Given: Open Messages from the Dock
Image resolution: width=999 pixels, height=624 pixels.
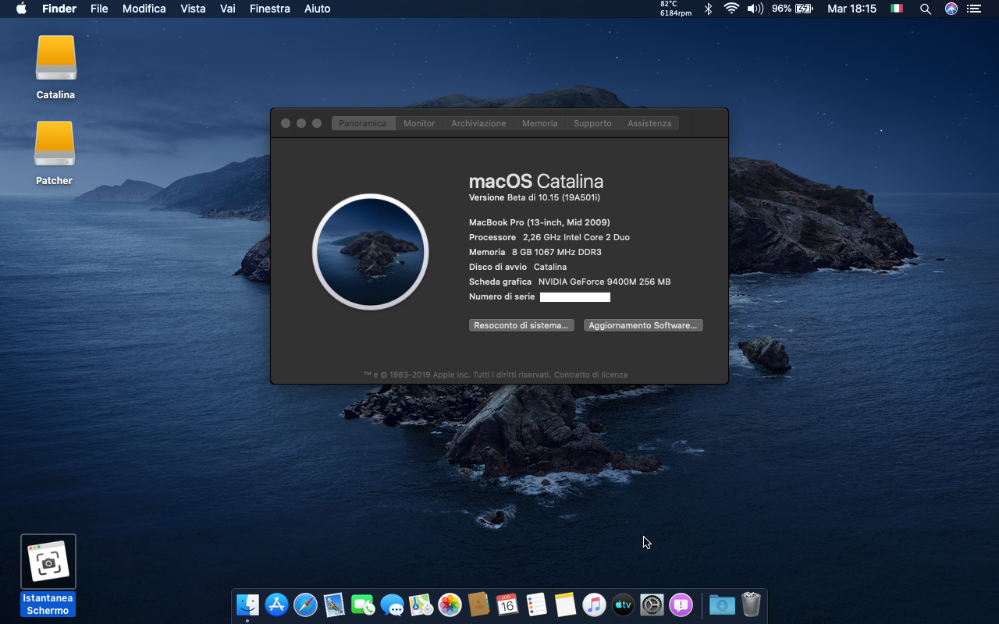Looking at the screenshot, I should click(x=392, y=604).
